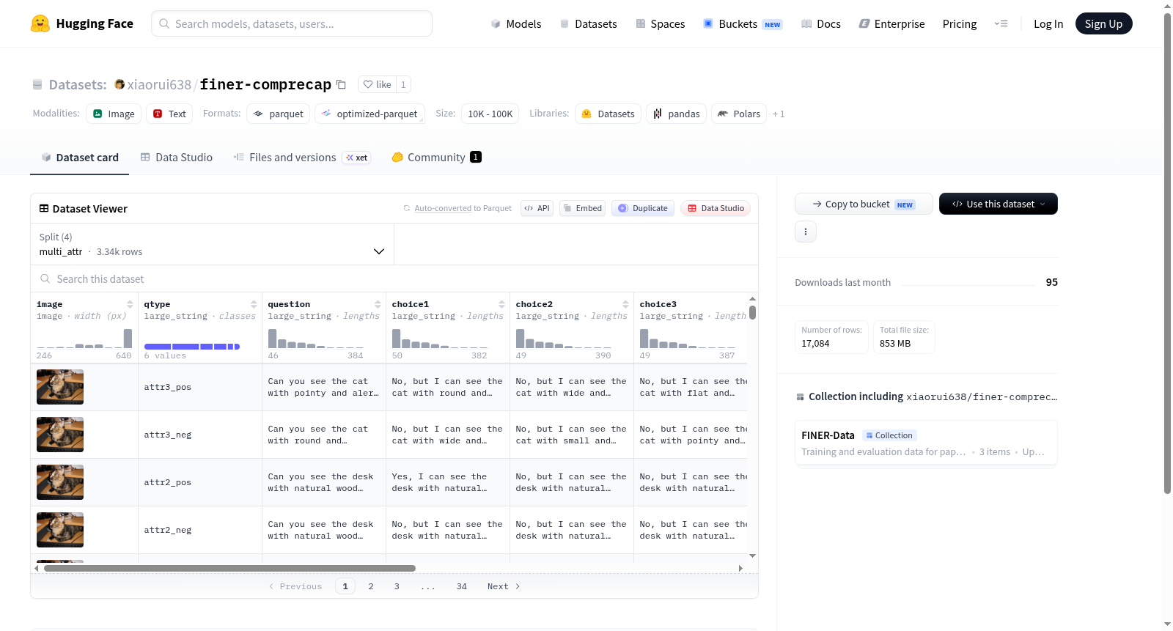This screenshot has width=1173, height=631.
Task: Open Enterprise in the top navigation
Action: 891,23
